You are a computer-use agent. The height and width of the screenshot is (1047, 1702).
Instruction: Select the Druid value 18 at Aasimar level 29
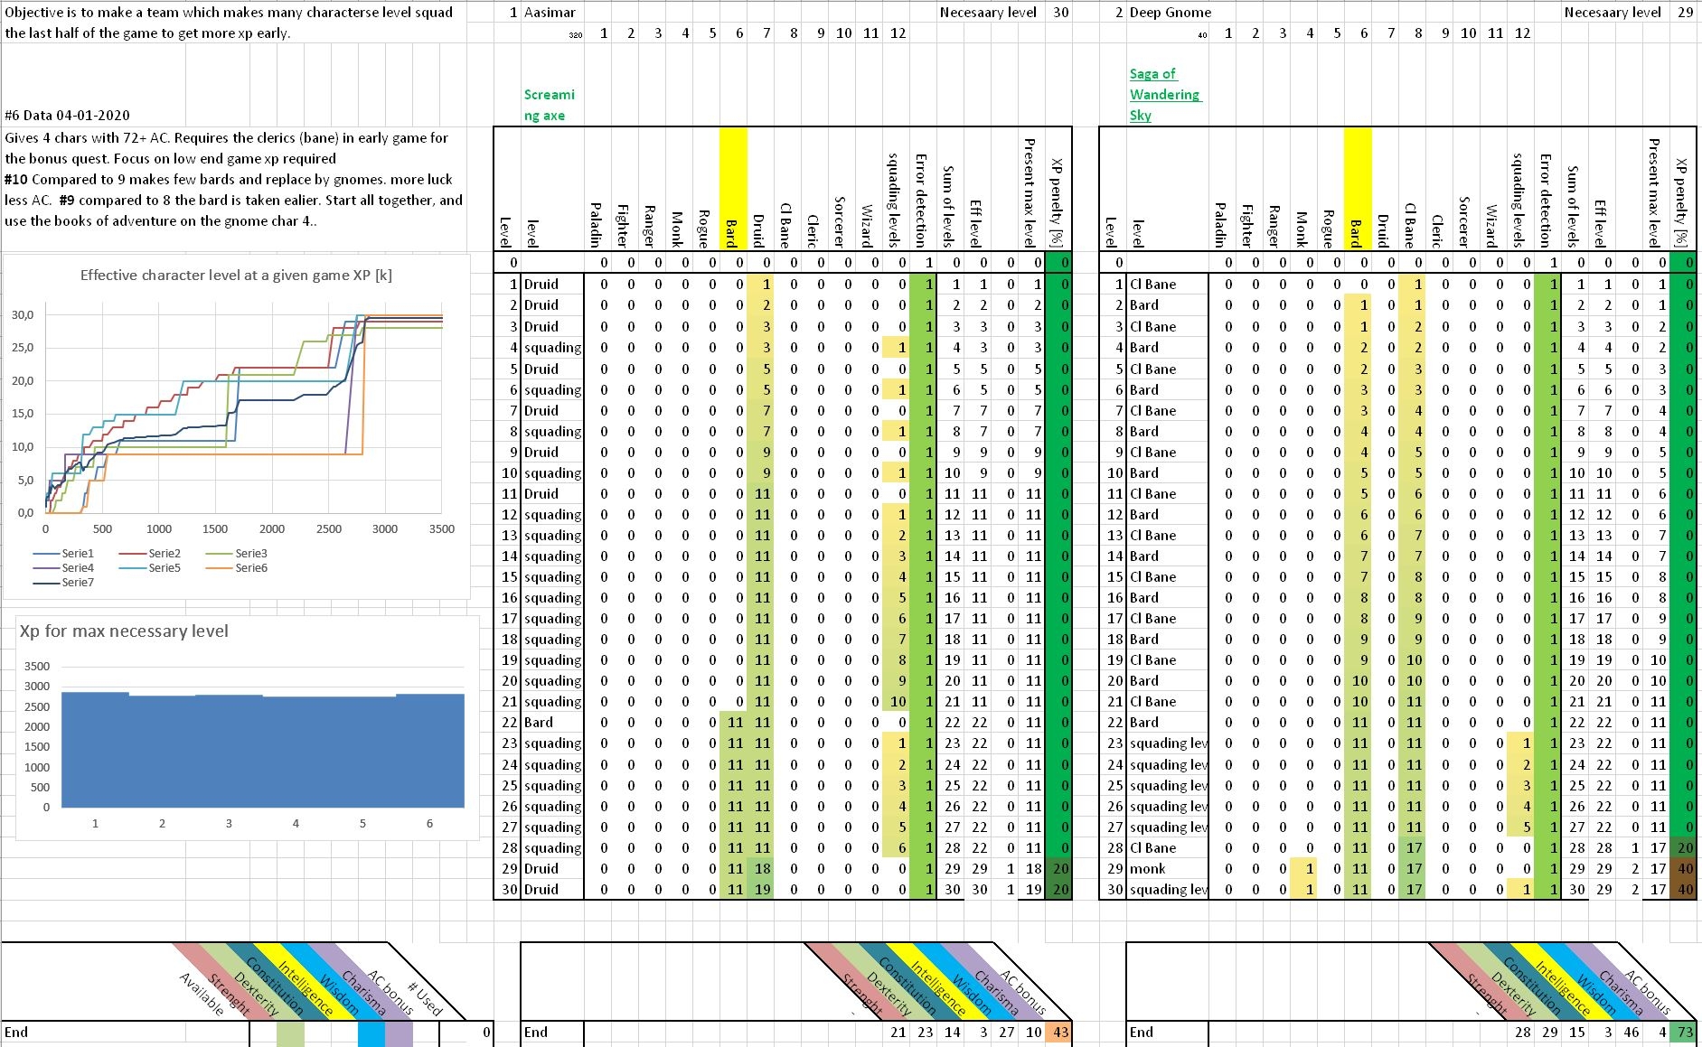tap(762, 868)
